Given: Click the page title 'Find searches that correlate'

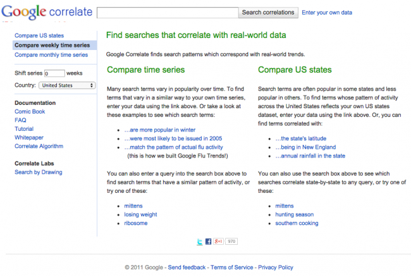Looking at the screenshot, I should [196, 35].
